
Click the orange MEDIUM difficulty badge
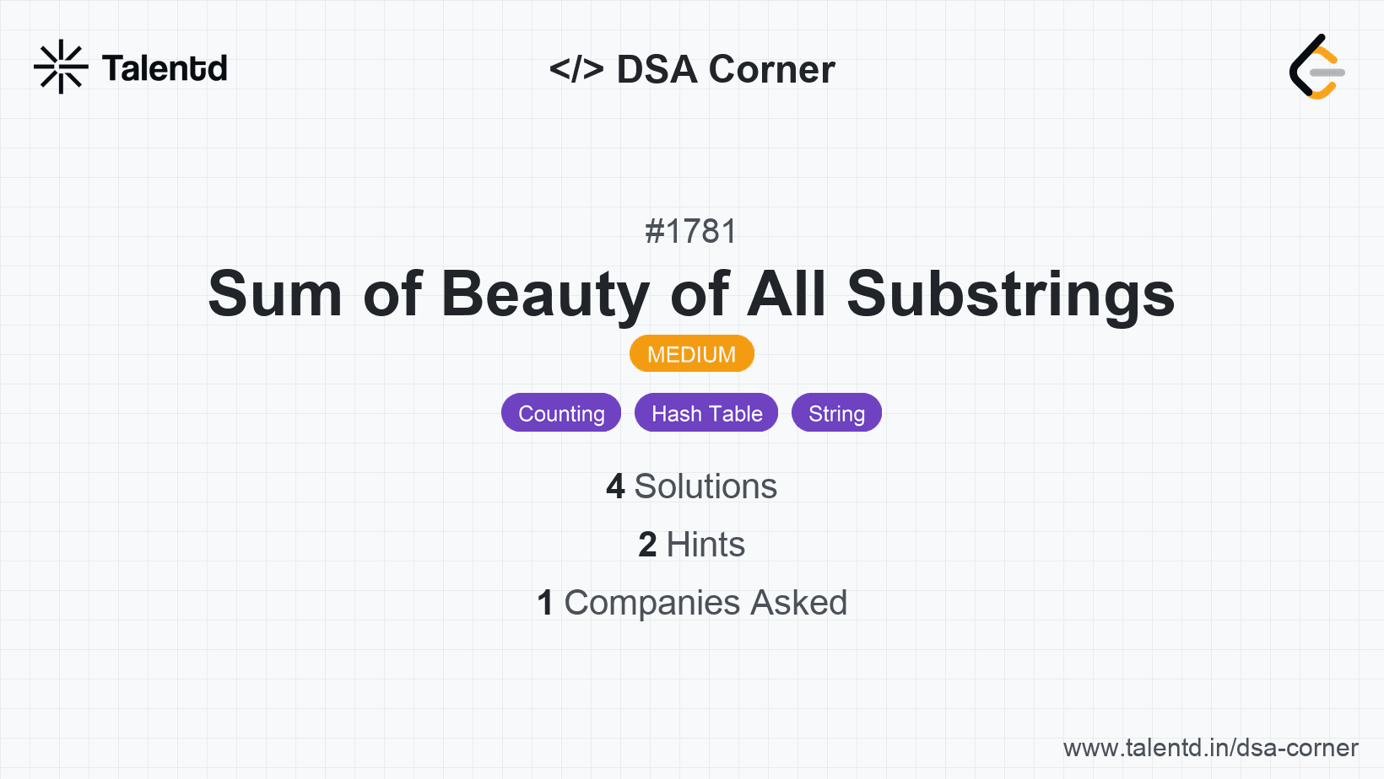pos(691,354)
